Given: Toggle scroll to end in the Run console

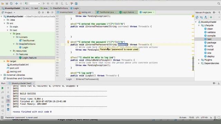Looking at the screenshot, I should click(x=8, y=101).
